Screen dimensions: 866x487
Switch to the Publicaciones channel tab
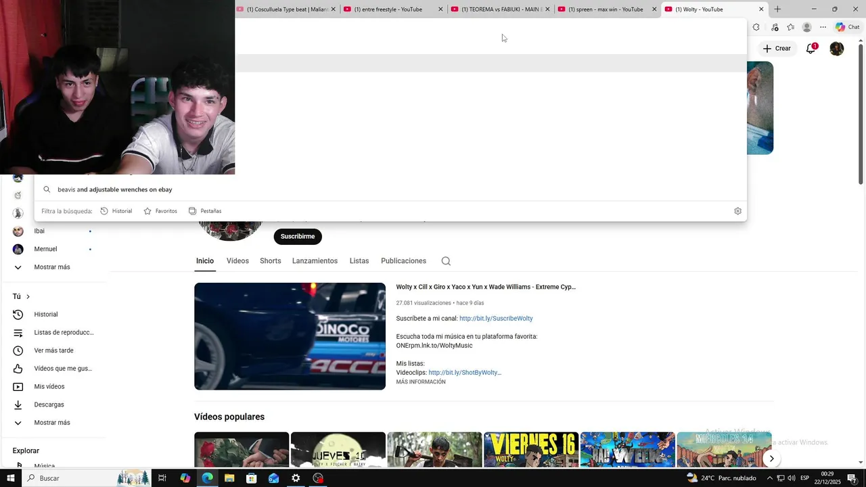[403, 261]
